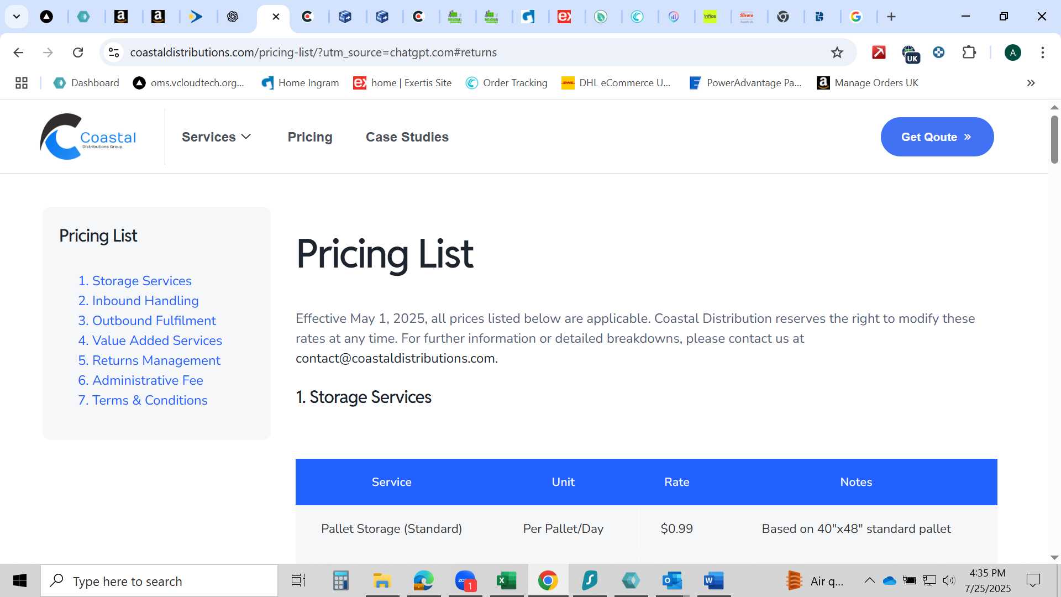
Task: Click the scrollbar down arrow
Action: (1054, 558)
